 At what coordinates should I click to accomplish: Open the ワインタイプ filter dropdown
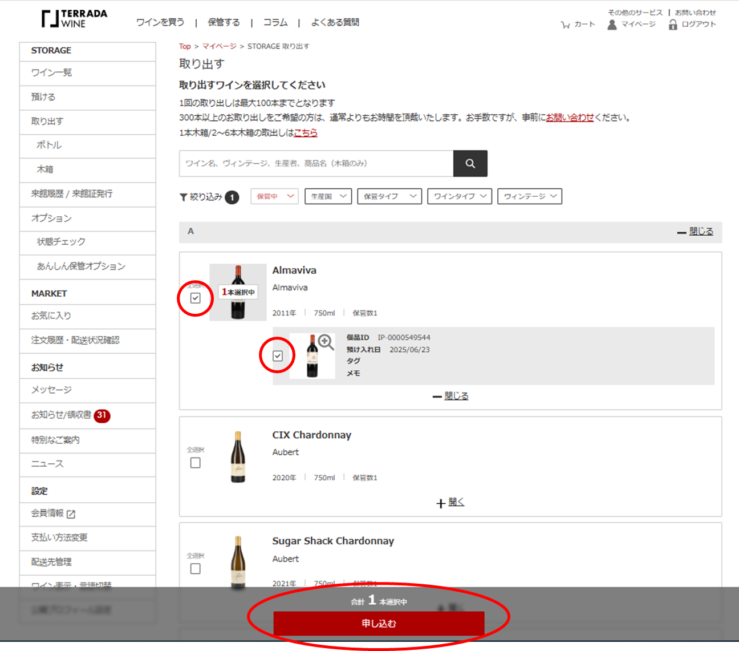click(x=460, y=196)
